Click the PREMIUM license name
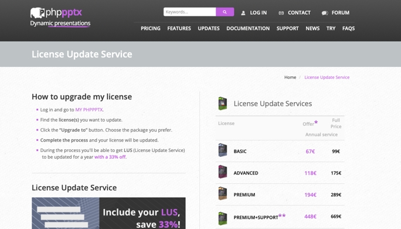 click(244, 195)
